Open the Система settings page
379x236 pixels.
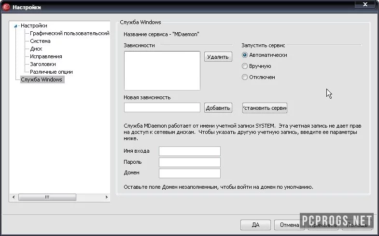coord(40,41)
